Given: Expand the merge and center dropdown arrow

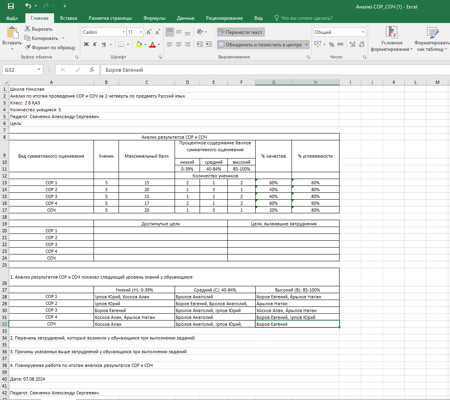Looking at the screenshot, I should pyautogui.click(x=306, y=44).
